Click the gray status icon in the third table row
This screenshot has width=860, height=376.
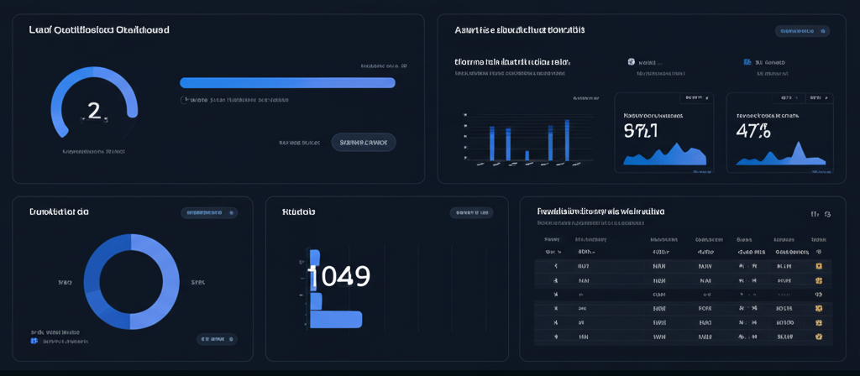pos(819,295)
